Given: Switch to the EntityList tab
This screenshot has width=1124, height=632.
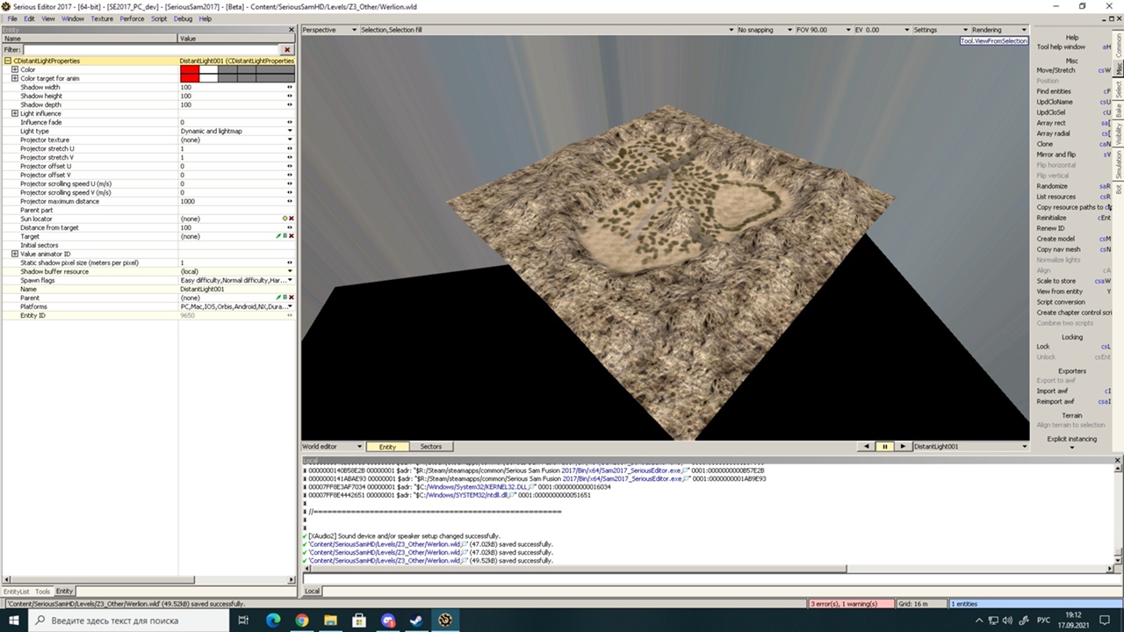Looking at the screenshot, I should (x=17, y=592).
